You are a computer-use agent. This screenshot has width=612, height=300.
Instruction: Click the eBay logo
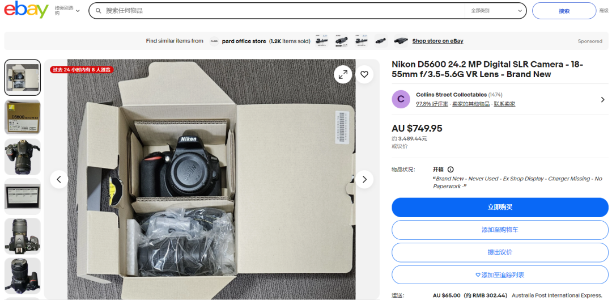tap(25, 10)
